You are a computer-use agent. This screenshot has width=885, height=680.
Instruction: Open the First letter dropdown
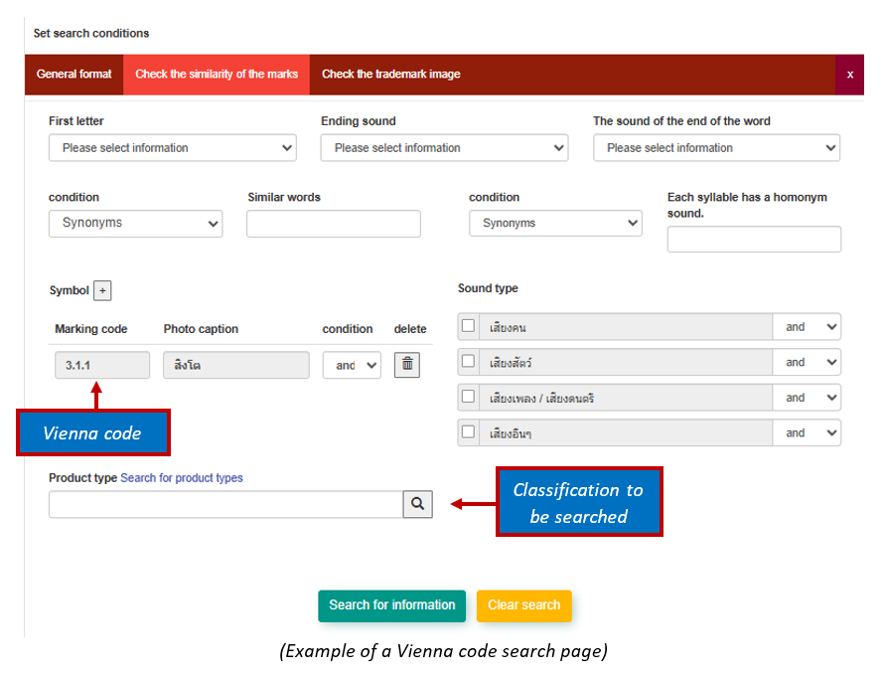[x=173, y=148]
